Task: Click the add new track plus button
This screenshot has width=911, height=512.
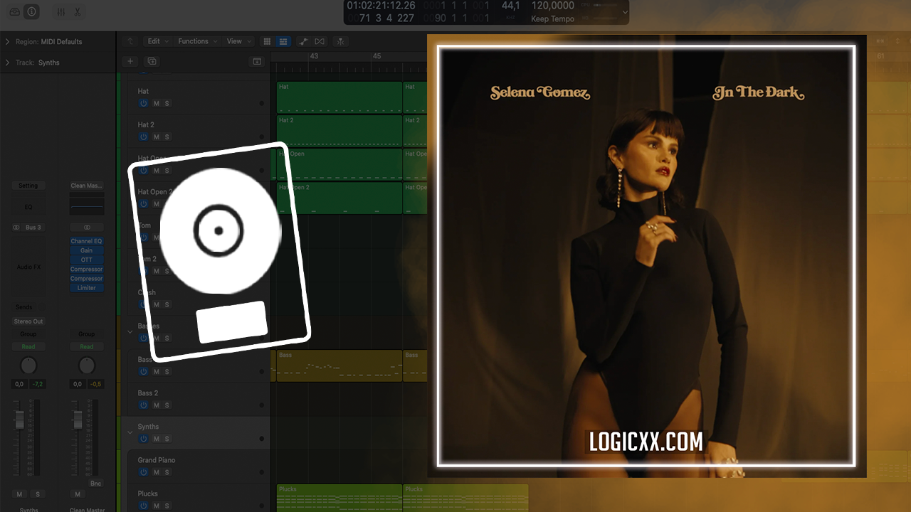Action: tap(130, 62)
